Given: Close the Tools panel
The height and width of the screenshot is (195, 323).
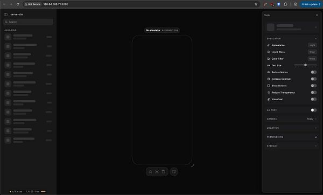Looking at the screenshot, I should click(317, 15).
